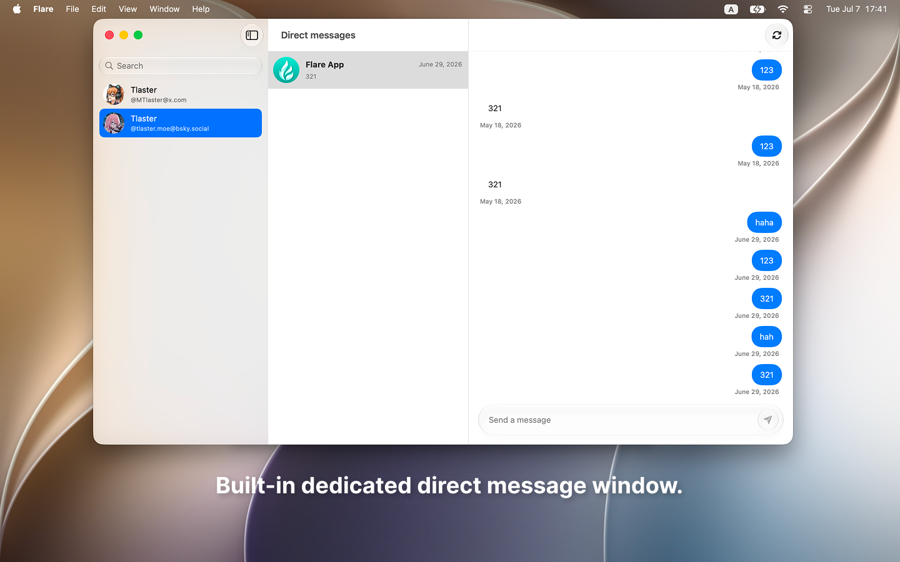This screenshot has width=900, height=562.
Task: Open the Flare App conversation
Action: (368, 70)
